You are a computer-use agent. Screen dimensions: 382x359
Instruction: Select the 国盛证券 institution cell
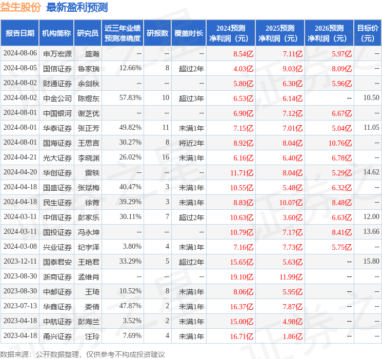pos(57,188)
